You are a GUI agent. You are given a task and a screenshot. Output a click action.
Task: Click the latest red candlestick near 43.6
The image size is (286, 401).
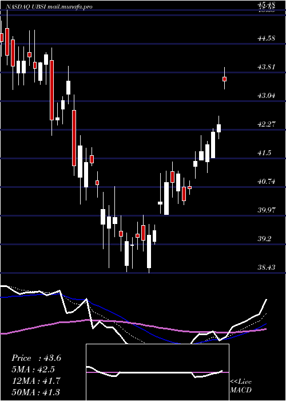point(224,79)
